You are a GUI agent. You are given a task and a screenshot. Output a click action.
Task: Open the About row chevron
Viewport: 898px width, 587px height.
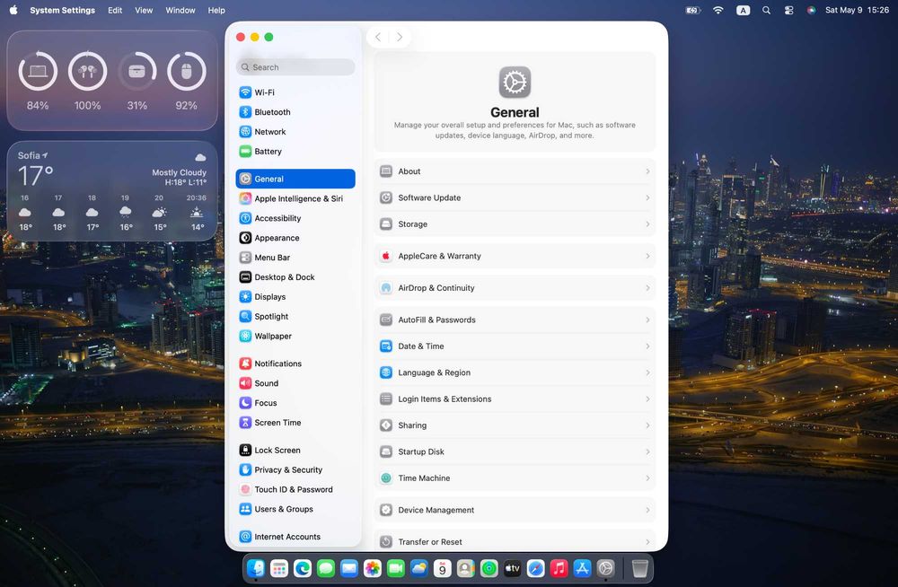(x=647, y=171)
